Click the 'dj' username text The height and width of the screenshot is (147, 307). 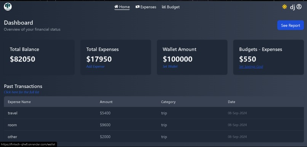point(292,7)
